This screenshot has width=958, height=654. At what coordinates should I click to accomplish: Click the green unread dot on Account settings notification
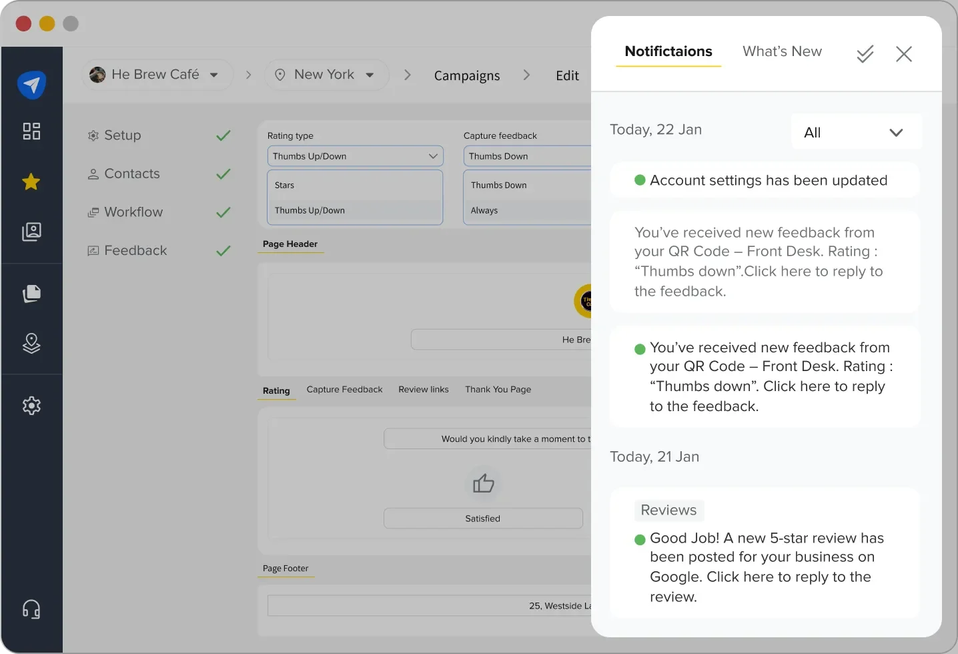640,180
